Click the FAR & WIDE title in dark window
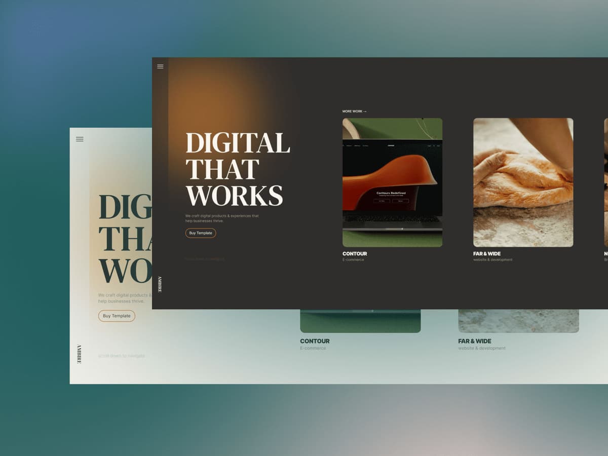608x456 pixels. tap(487, 254)
